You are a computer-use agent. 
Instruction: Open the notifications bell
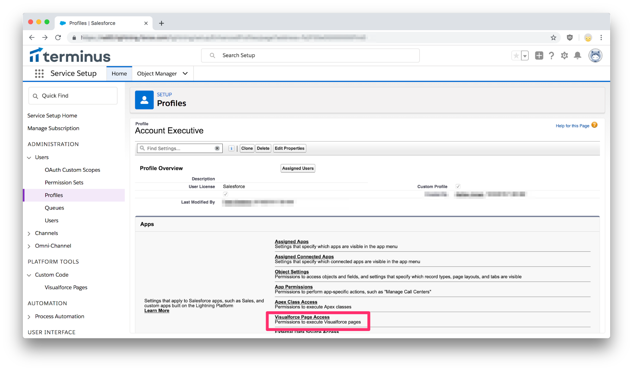[578, 55]
